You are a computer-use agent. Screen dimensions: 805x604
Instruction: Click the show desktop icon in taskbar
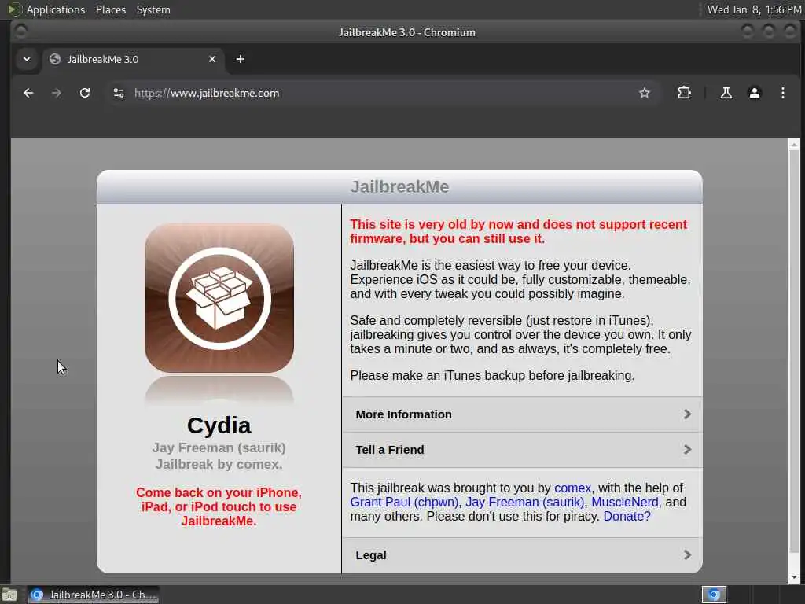[x=9, y=595]
